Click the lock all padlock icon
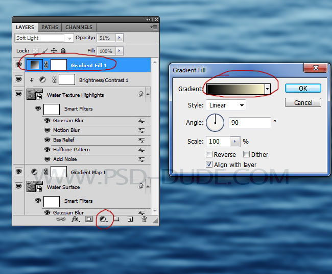The width and height of the screenshot is (332, 274). (63, 50)
